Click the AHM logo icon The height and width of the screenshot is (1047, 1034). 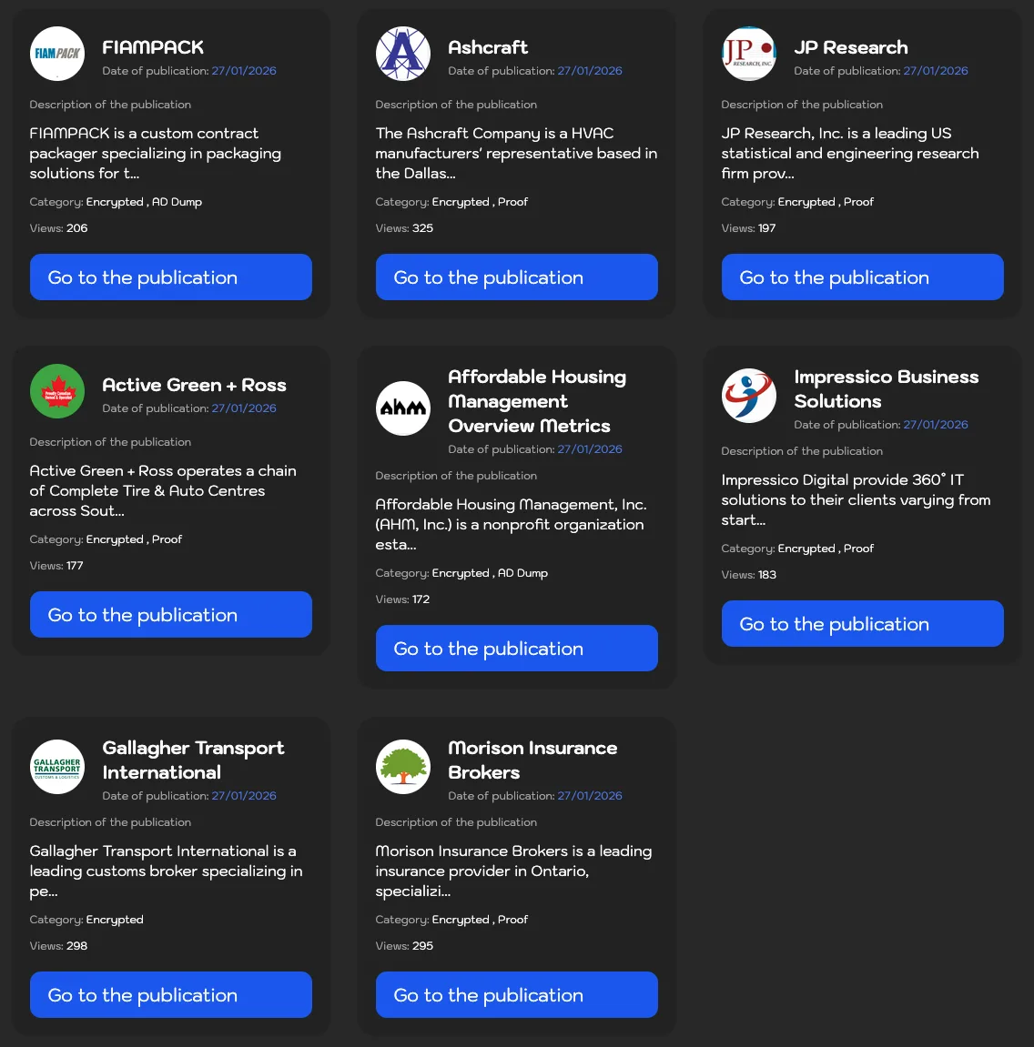click(403, 408)
